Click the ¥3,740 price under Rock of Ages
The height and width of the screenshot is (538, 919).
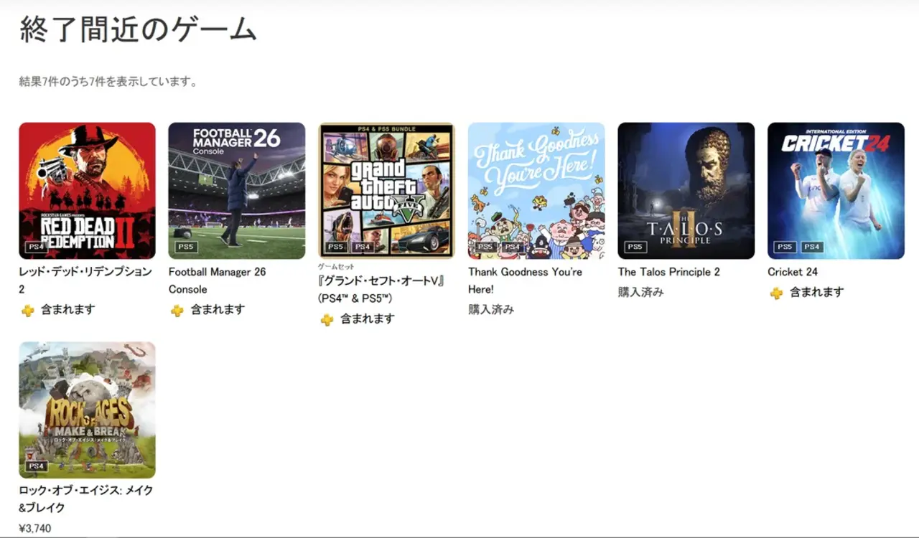click(35, 529)
